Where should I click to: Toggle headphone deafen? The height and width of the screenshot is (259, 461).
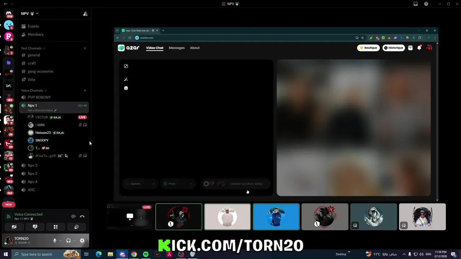pyautogui.click(x=68, y=241)
